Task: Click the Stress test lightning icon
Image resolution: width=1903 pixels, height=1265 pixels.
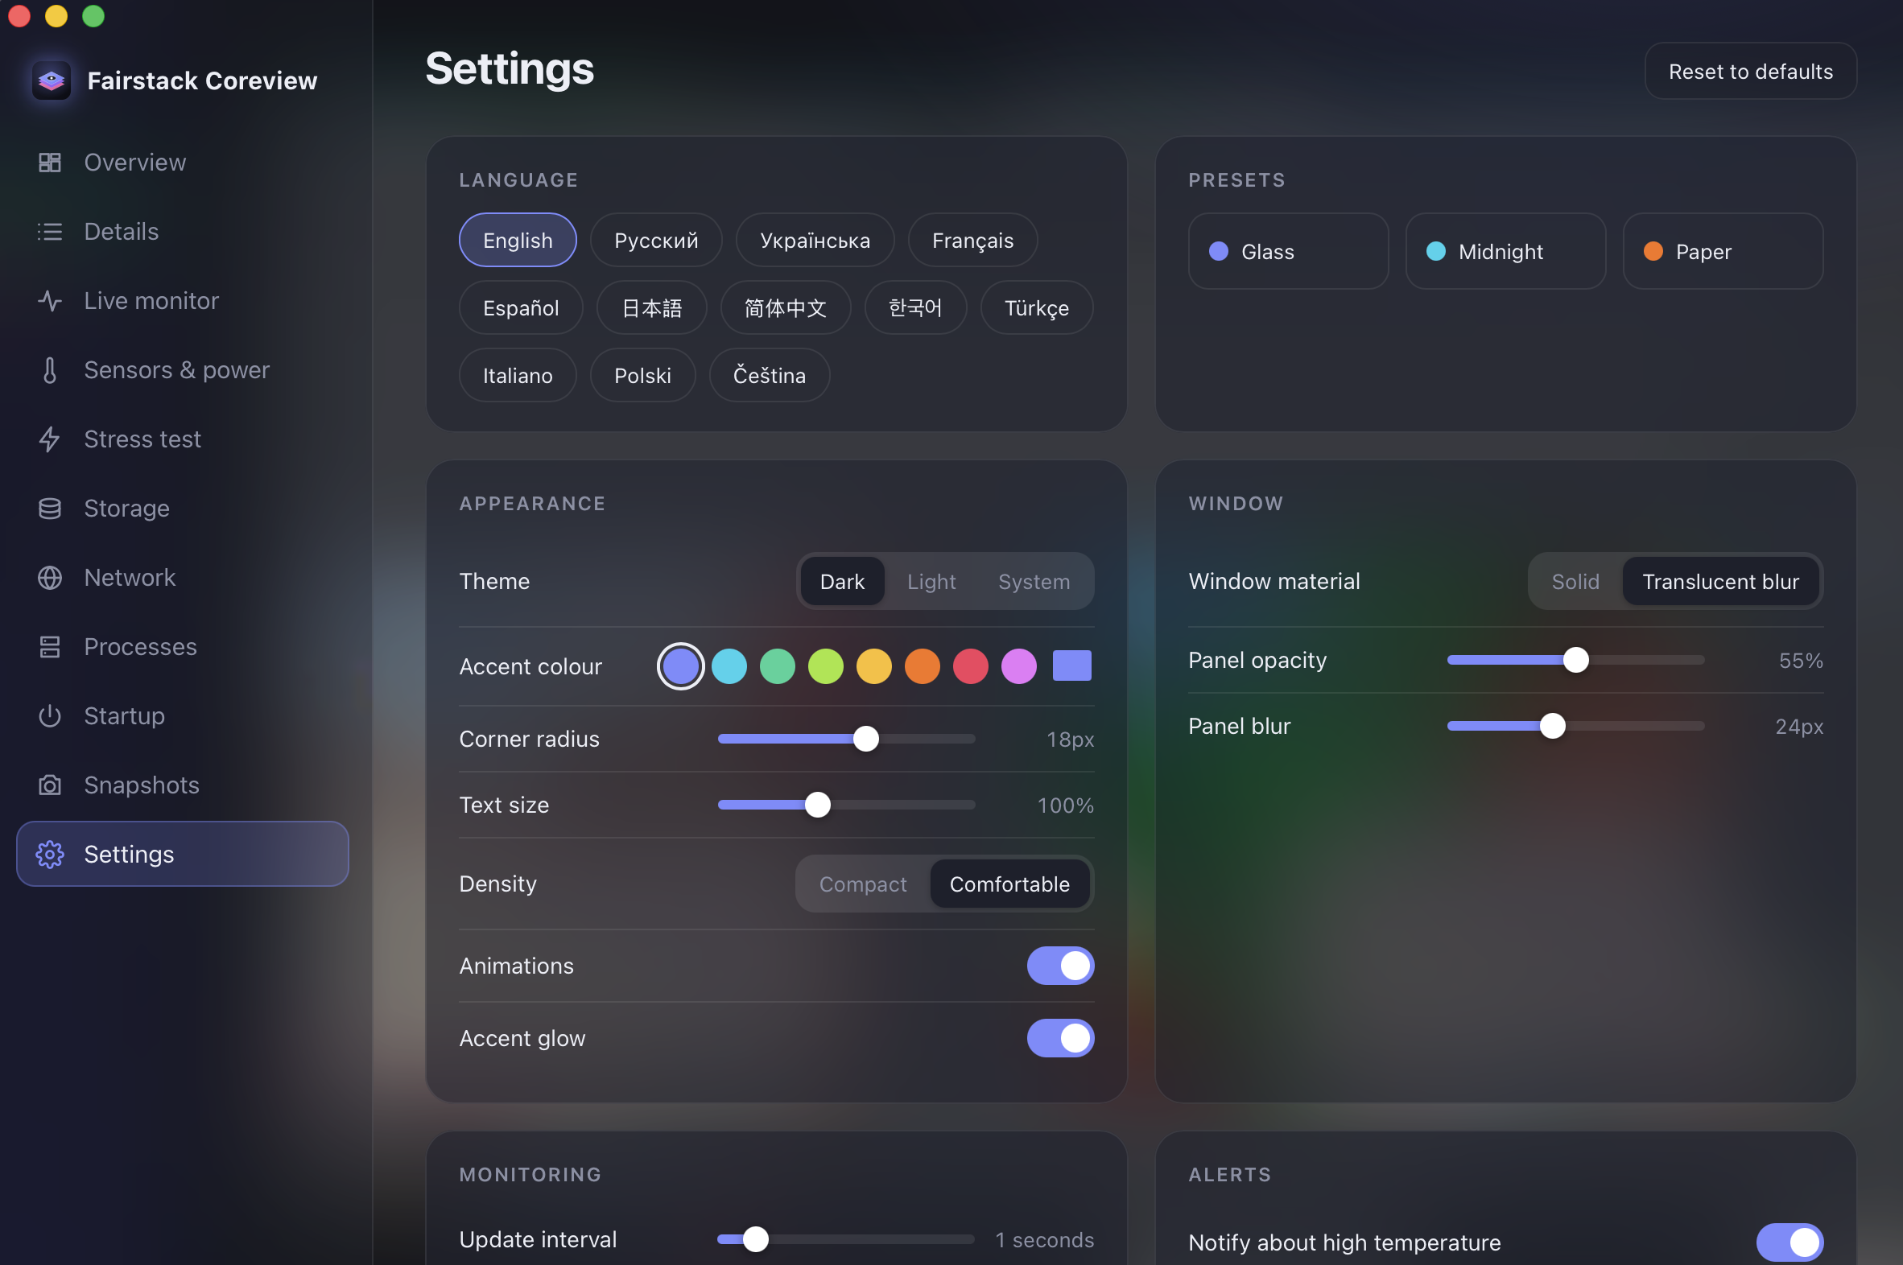Action: tap(50, 439)
